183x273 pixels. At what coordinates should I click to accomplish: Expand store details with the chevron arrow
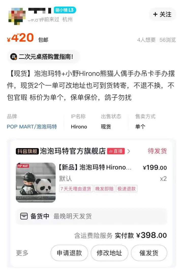(x=129, y=151)
